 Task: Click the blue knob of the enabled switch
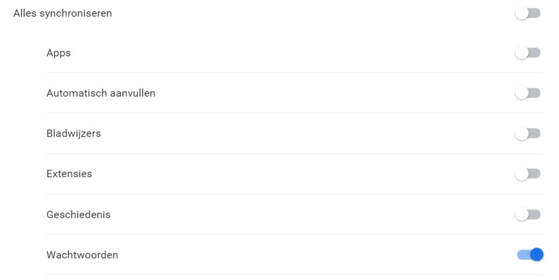tap(536, 254)
